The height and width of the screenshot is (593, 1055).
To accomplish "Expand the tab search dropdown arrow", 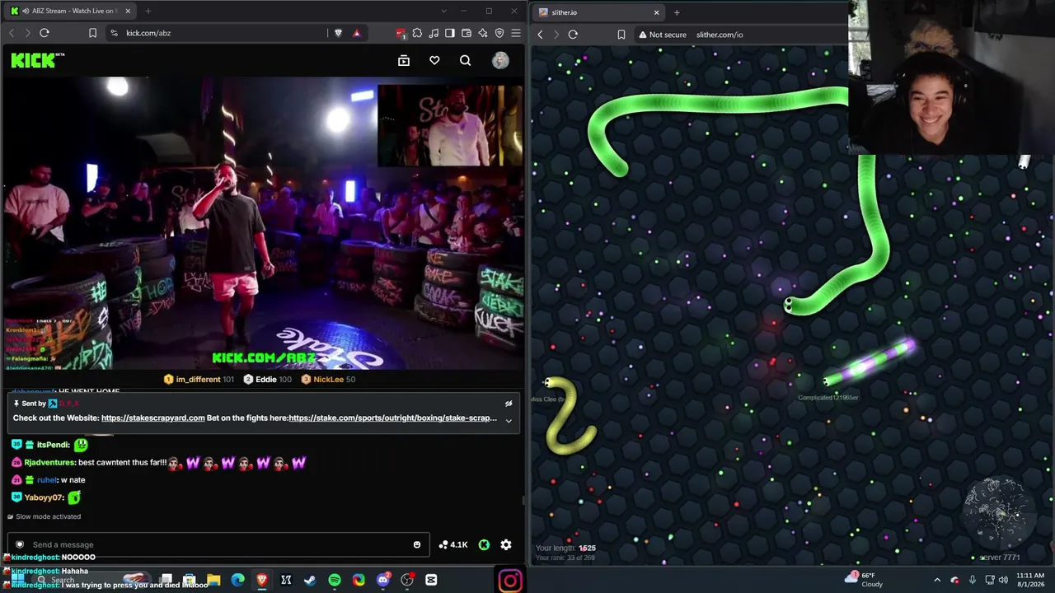I will pyautogui.click(x=443, y=11).
